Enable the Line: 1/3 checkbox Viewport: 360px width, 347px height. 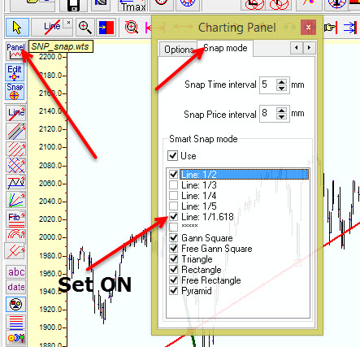point(173,185)
